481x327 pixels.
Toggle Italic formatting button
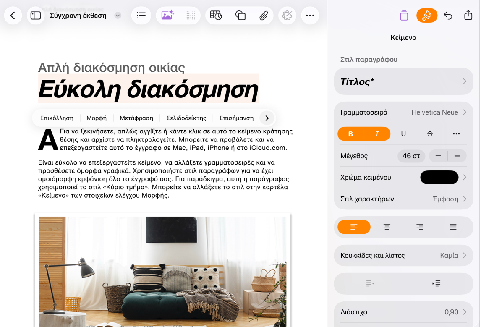pos(377,134)
